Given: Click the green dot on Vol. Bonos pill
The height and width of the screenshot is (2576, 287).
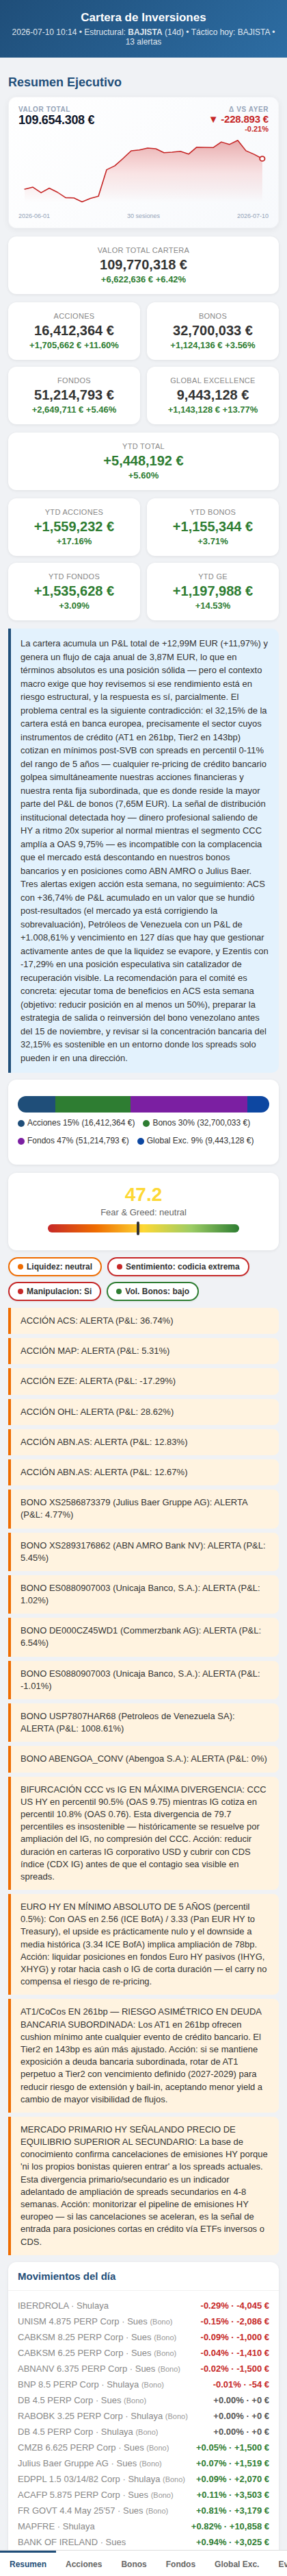Looking at the screenshot, I should pyautogui.click(x=119, y=1291).
